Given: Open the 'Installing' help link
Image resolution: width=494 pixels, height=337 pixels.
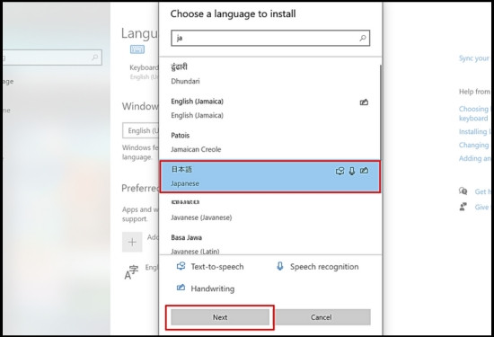Looking at the screenshot, I should click(474, 132).
